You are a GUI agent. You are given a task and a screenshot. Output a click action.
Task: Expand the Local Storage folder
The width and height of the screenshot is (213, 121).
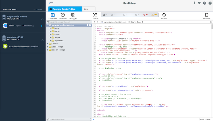pyautogui.click(x=48, y=47)
